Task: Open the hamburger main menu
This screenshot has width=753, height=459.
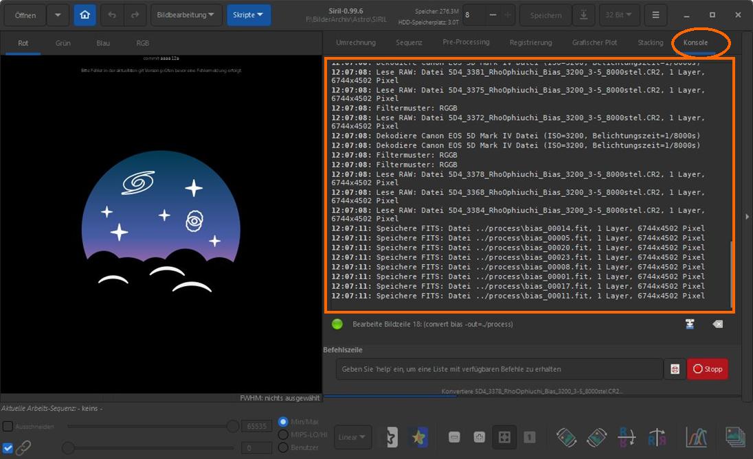Action: pos(655,15)
